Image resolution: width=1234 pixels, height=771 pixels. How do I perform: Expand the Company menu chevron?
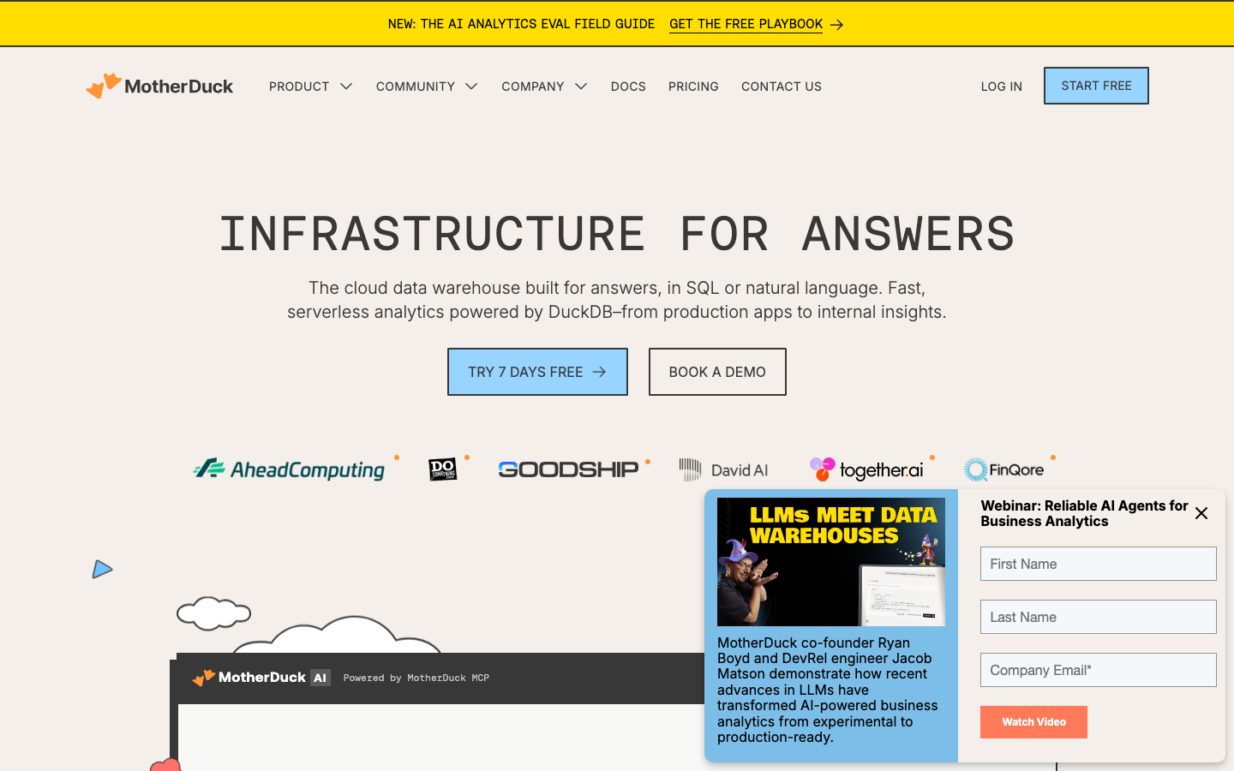point(581,87)
